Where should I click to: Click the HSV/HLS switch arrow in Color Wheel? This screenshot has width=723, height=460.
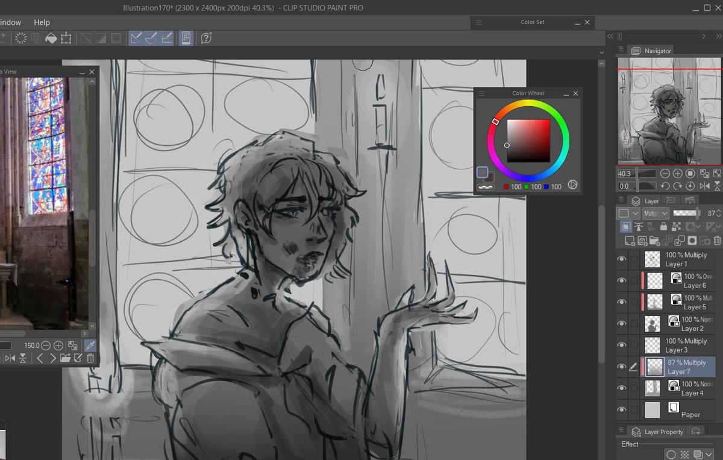[x=572, y=184]
